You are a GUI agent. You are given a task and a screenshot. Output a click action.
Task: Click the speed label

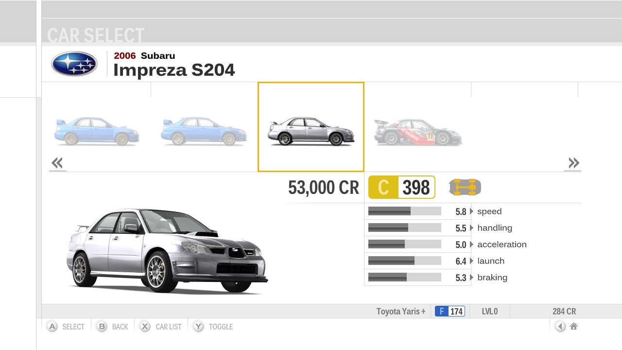(489, 212)
